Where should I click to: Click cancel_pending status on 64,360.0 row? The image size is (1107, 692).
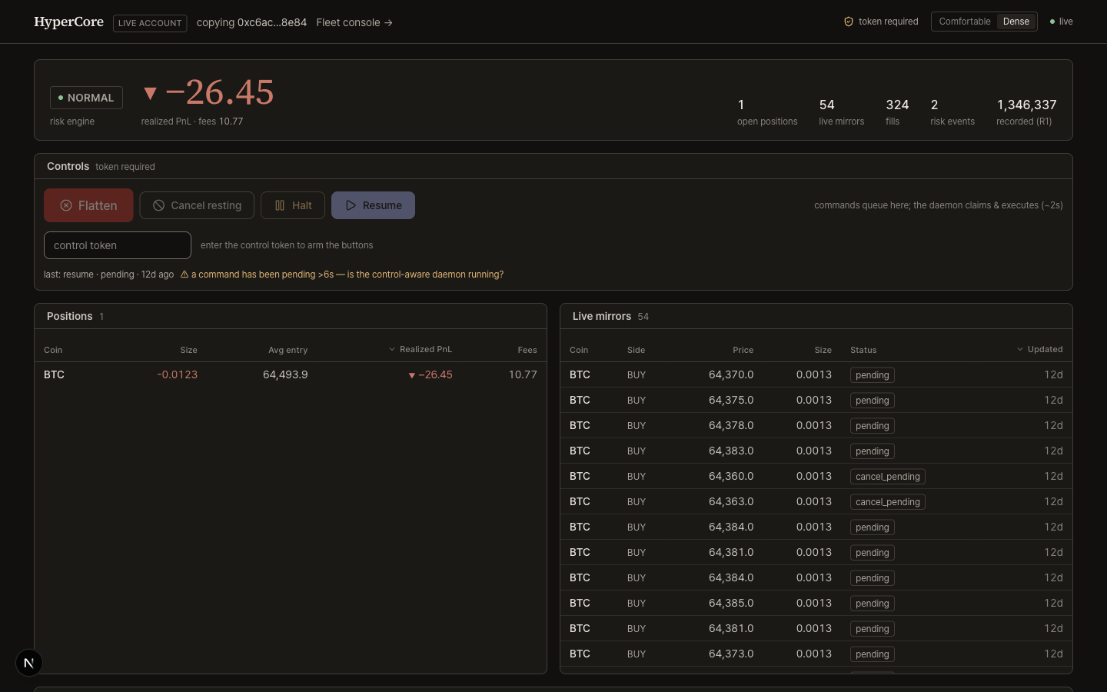coord(887,476)
